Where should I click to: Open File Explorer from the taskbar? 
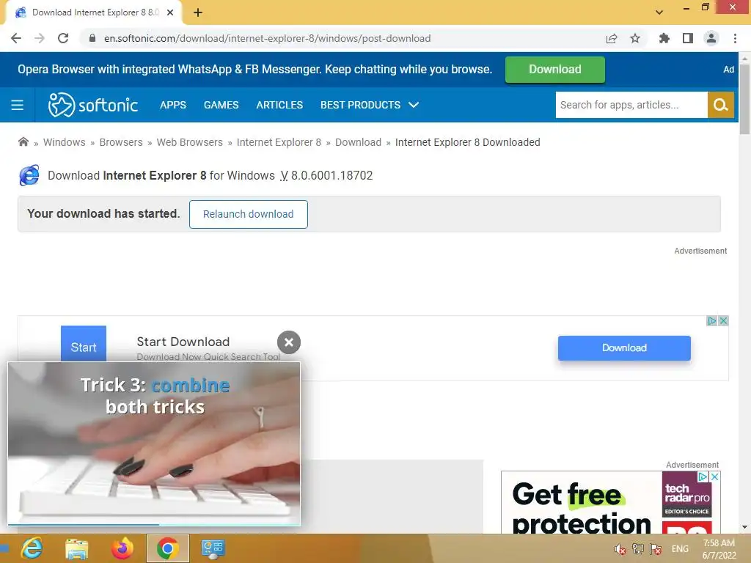[x=76, y=548]
